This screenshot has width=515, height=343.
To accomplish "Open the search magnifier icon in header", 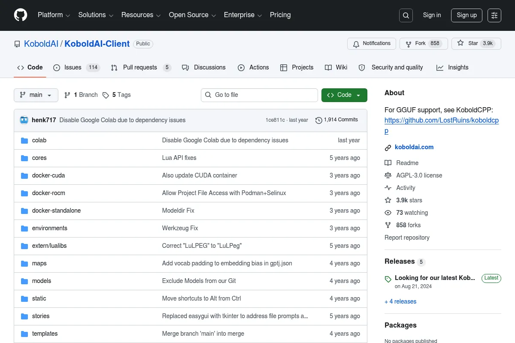I will 406,15.
